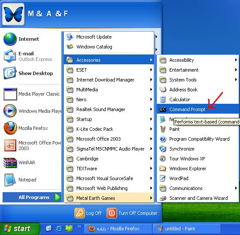240x235 pixels.
Task: Open the Microsoft Office 2003 folder
Action: [109, 139]
